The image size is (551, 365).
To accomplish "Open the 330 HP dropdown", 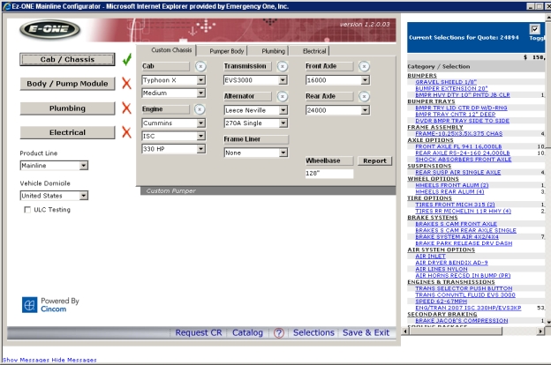I will (x=200, y=149).
